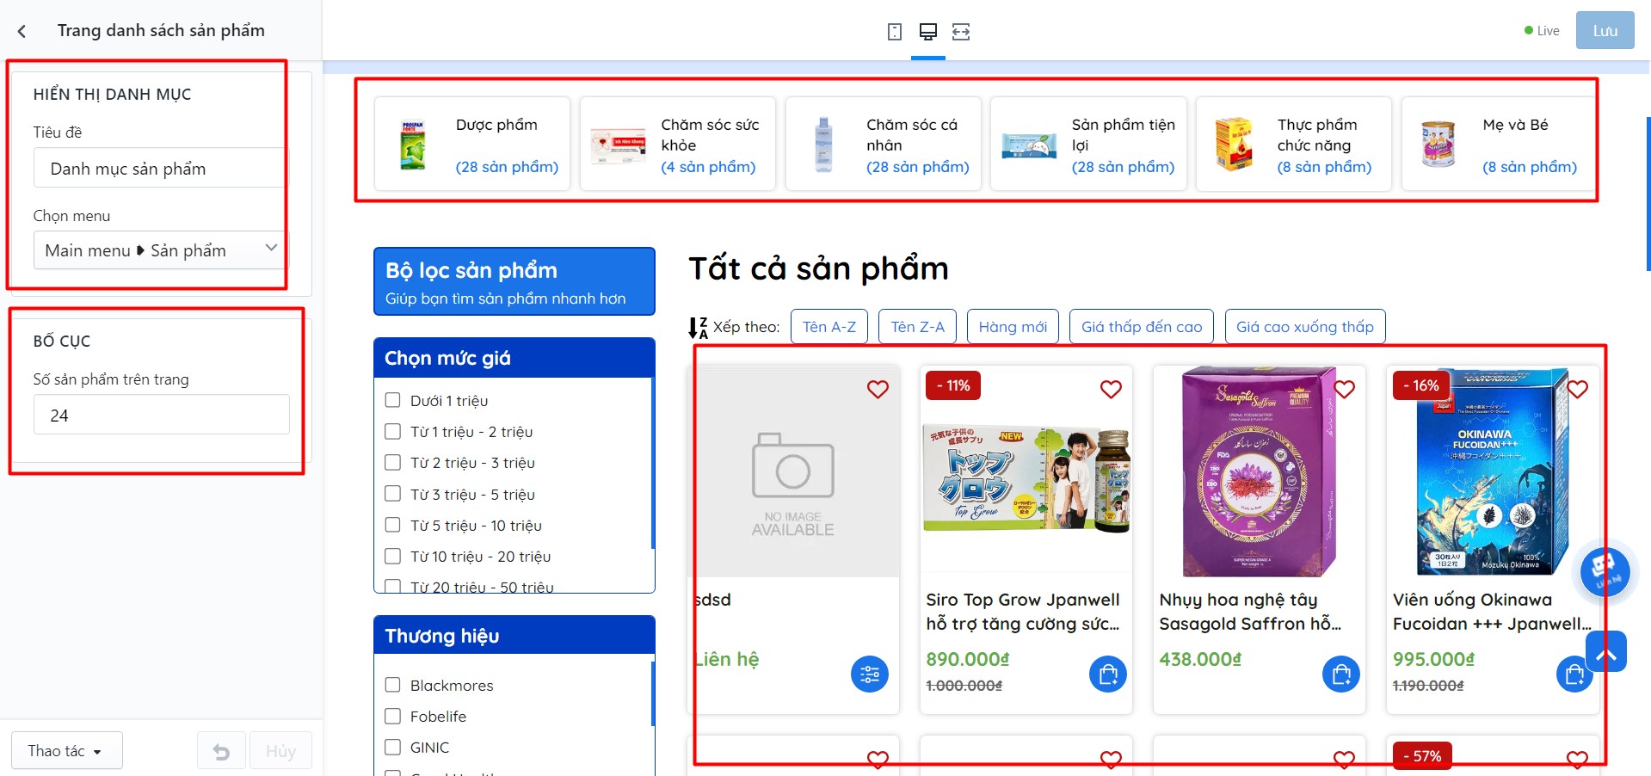
Task: Check the Từ 3 triệu - 5 triệu filter
Action: tap(393, 494)
